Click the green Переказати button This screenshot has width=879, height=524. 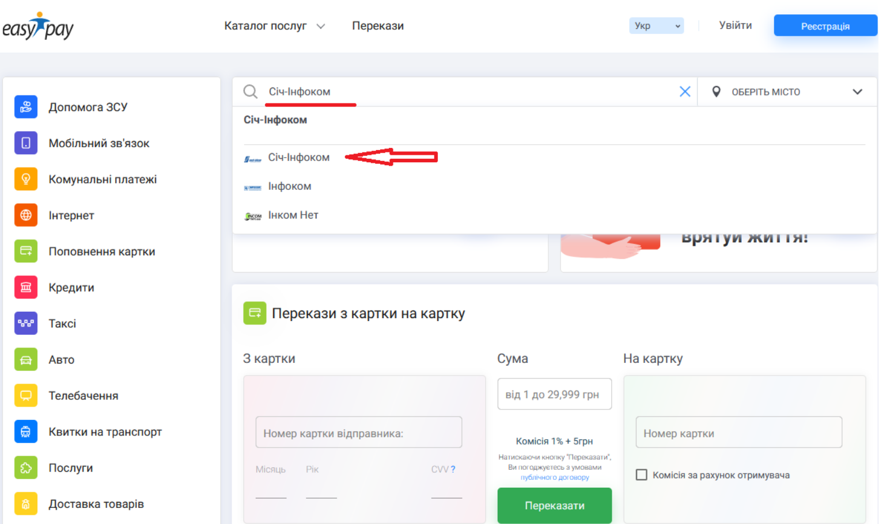[554, 506]
